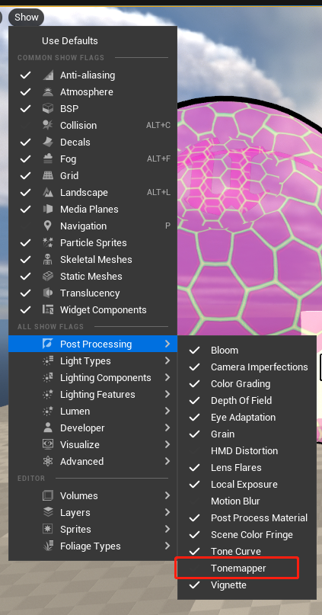Open the Visualize menu entry

(x=93, y=445)
